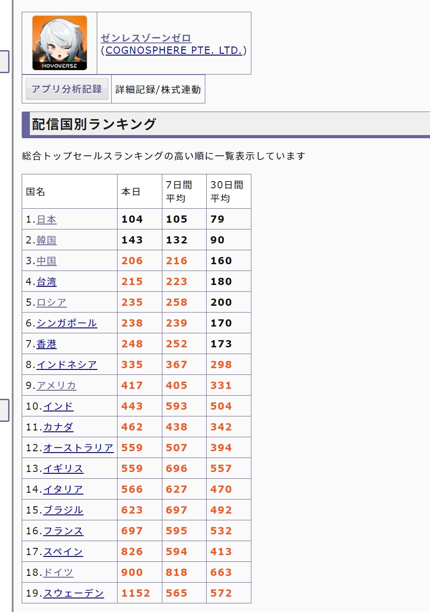Click Hong Kong's 30-day average 173
Image resolution: width=430 pixels, height=612 pixels.
[221, 344]
